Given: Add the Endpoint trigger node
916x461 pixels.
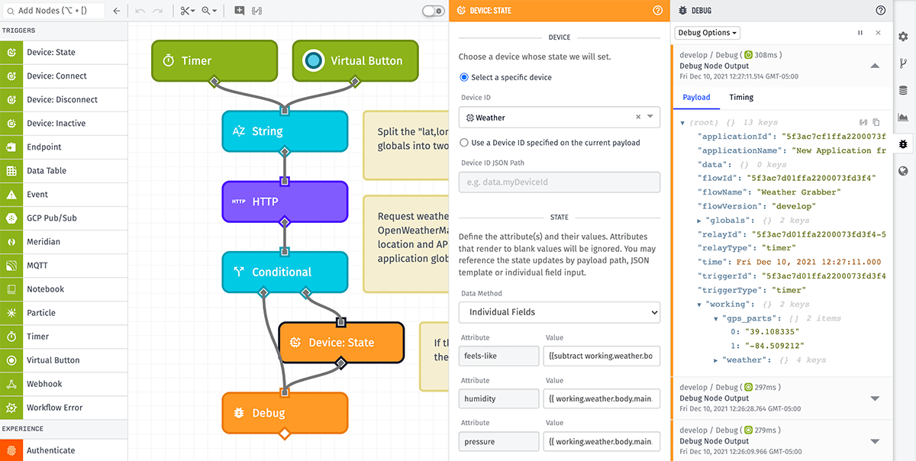Looking at the screenshot, I should point(63,147).
